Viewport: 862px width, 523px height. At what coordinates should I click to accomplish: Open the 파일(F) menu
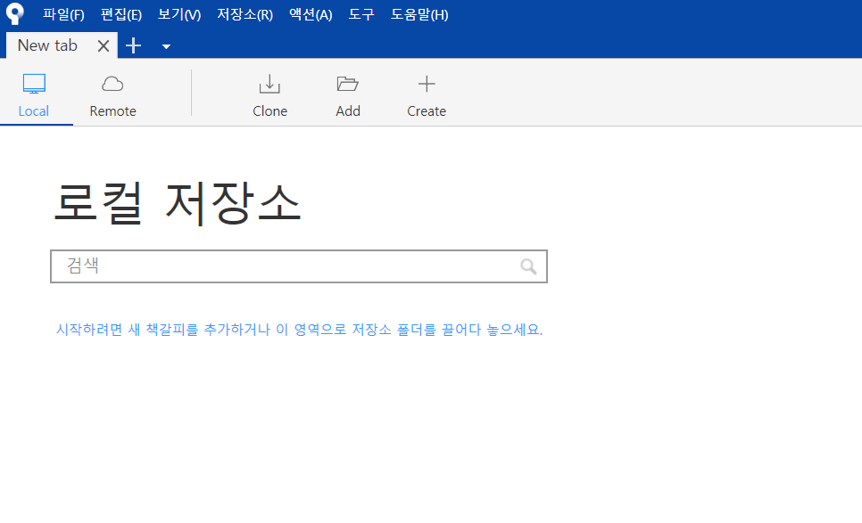coord(63,14)
